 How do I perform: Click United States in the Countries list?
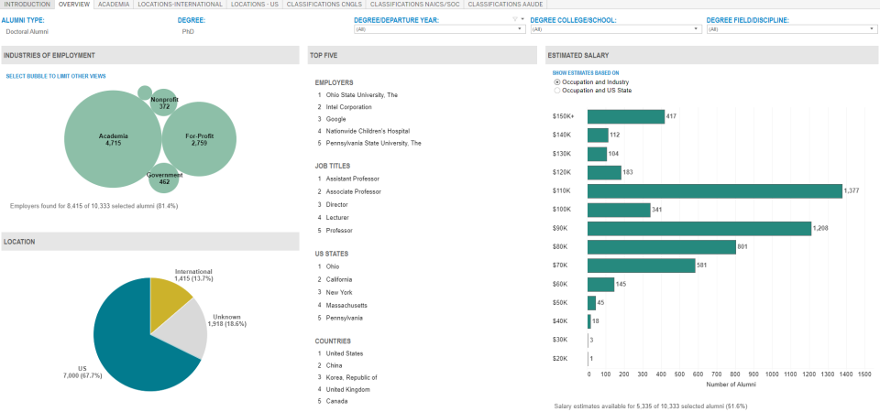[x=344, y=353]
